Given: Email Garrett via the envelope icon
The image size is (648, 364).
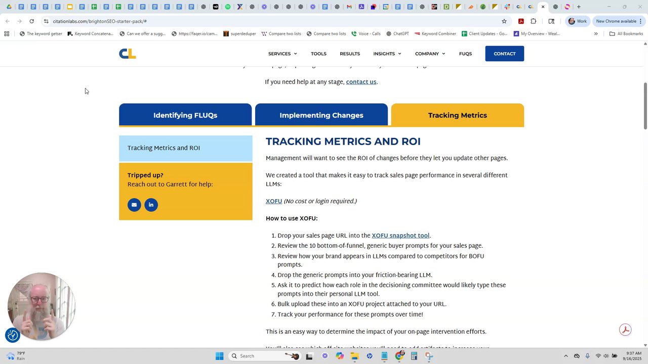Looking at the screenshot, I should pyautogui.click(x=134, y=205).
